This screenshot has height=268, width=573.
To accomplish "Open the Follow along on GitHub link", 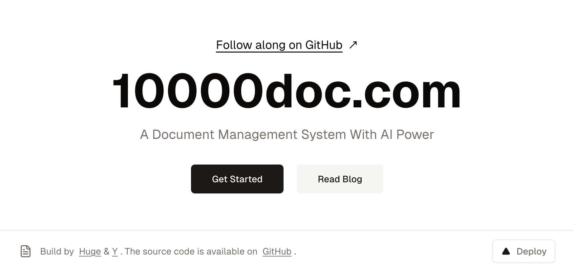I will (279, 45).
